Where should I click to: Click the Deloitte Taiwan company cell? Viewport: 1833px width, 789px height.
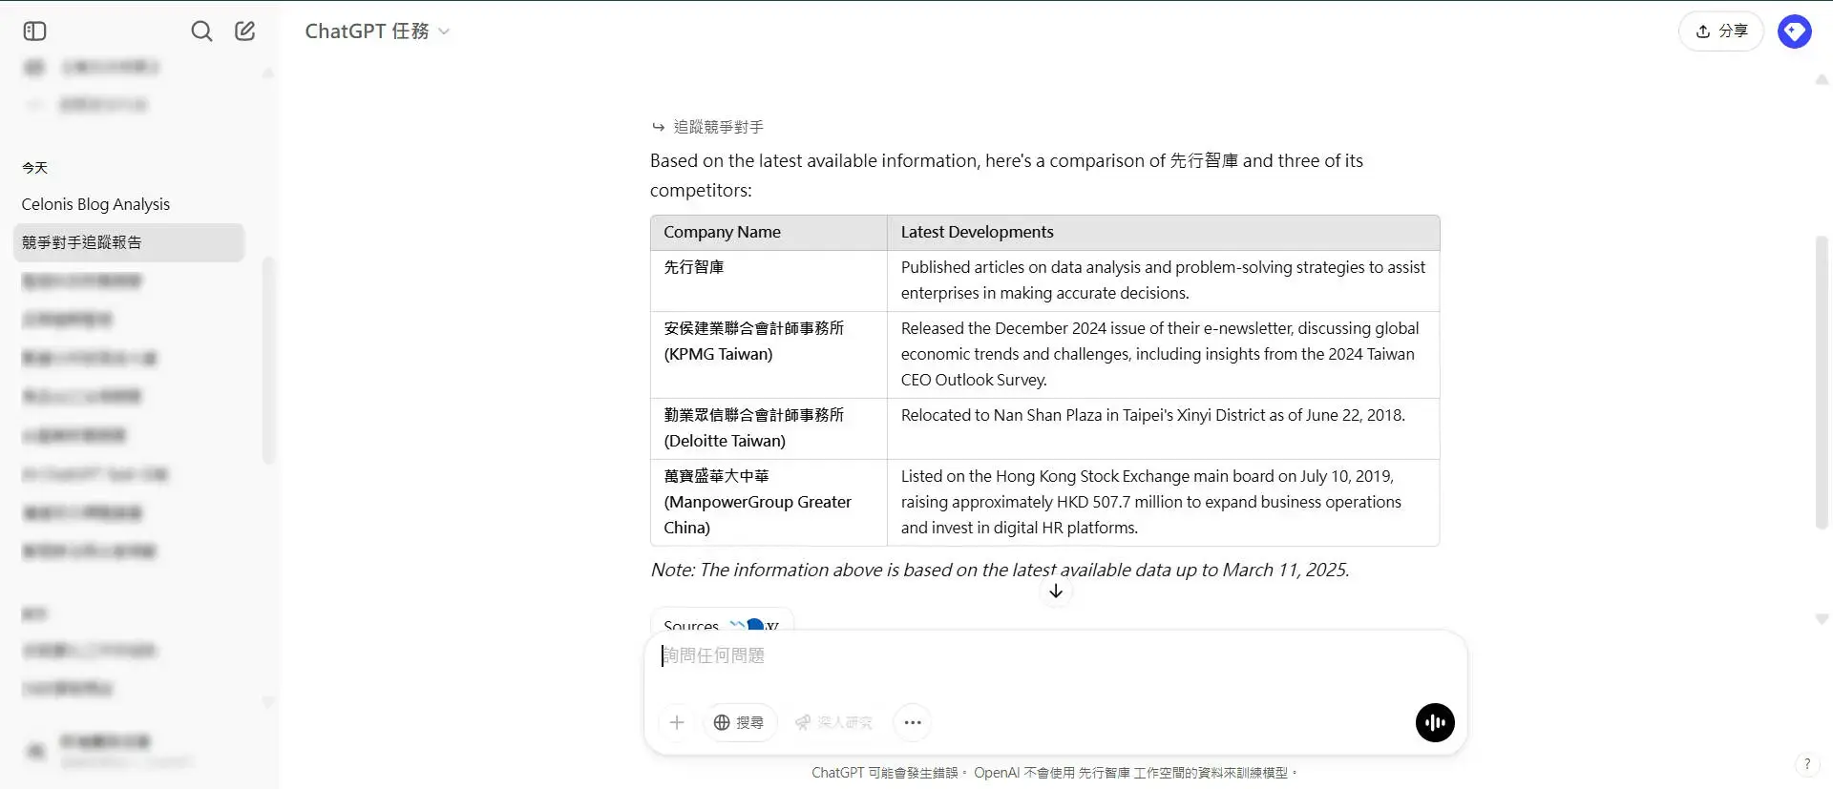click(x=769, y=428)
